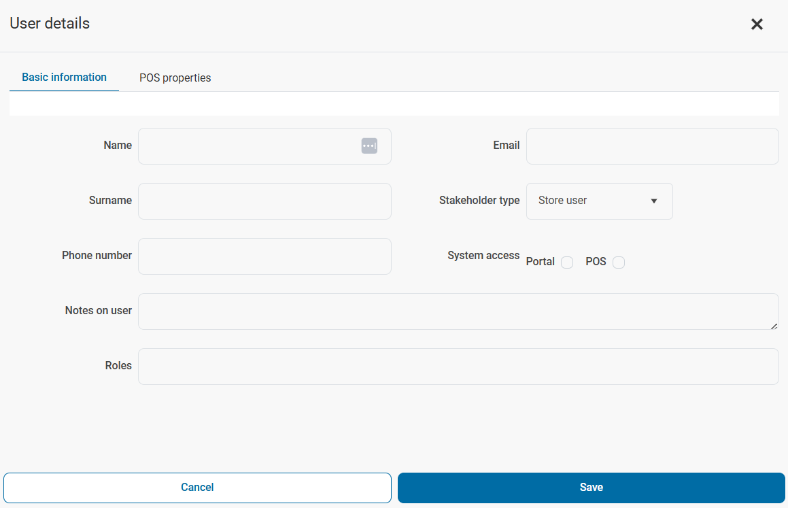This screenshot has height=508, width=788.
Task: Select the Surname text box
Action: 264,201
